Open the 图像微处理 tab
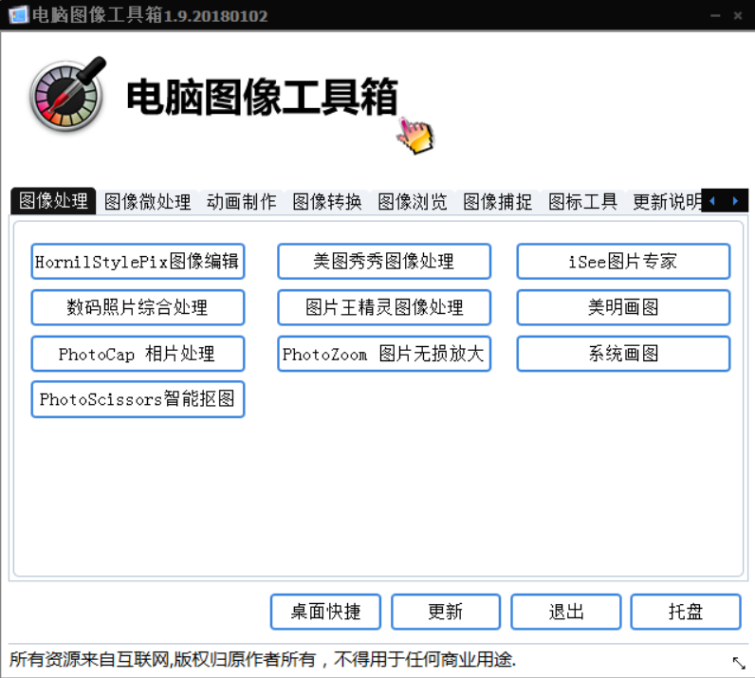This screenshot has height=678, width=755. [x=147, y=202]
